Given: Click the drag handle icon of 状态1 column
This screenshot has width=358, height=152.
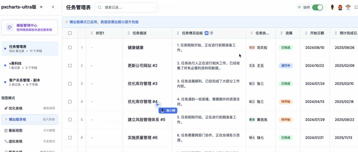Looking at the screenshot, I should tap(92, 33).
